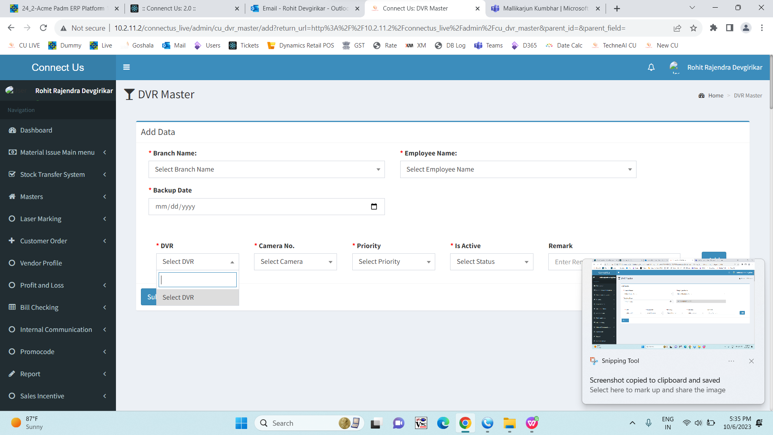Open Date Calc bookmark
The height and width of the screenshot is (435, 773).
point(564,46)
